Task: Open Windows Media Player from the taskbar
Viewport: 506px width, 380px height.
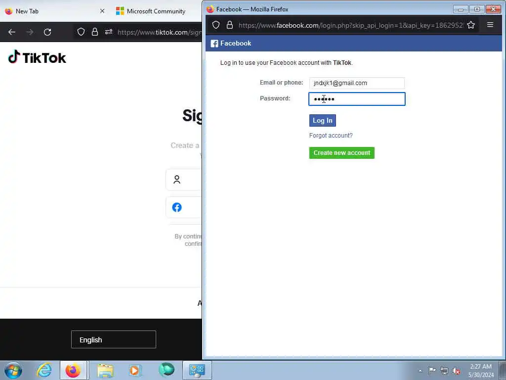Action: pos(135,370)
